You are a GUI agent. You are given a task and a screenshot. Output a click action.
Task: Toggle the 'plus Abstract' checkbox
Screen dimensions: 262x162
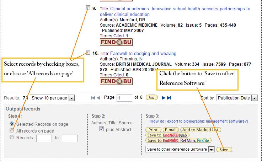101,129
